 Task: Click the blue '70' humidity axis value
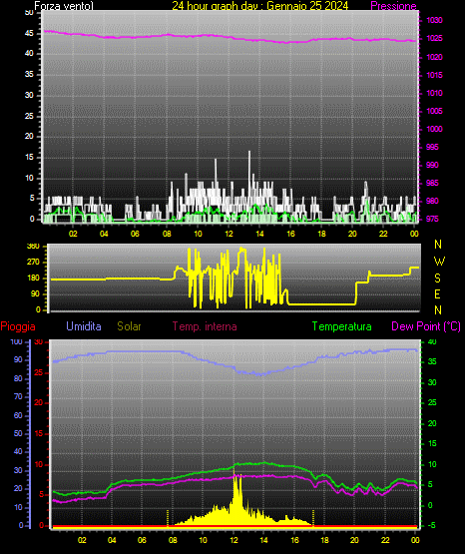18,396
